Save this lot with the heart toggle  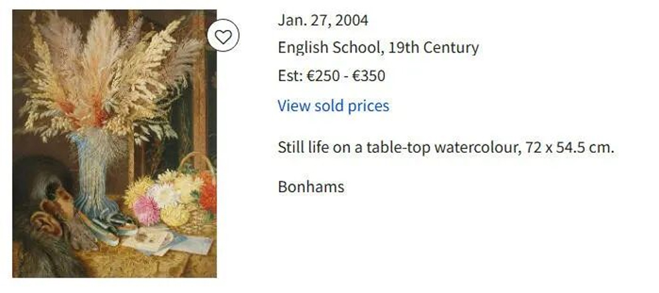224,37
